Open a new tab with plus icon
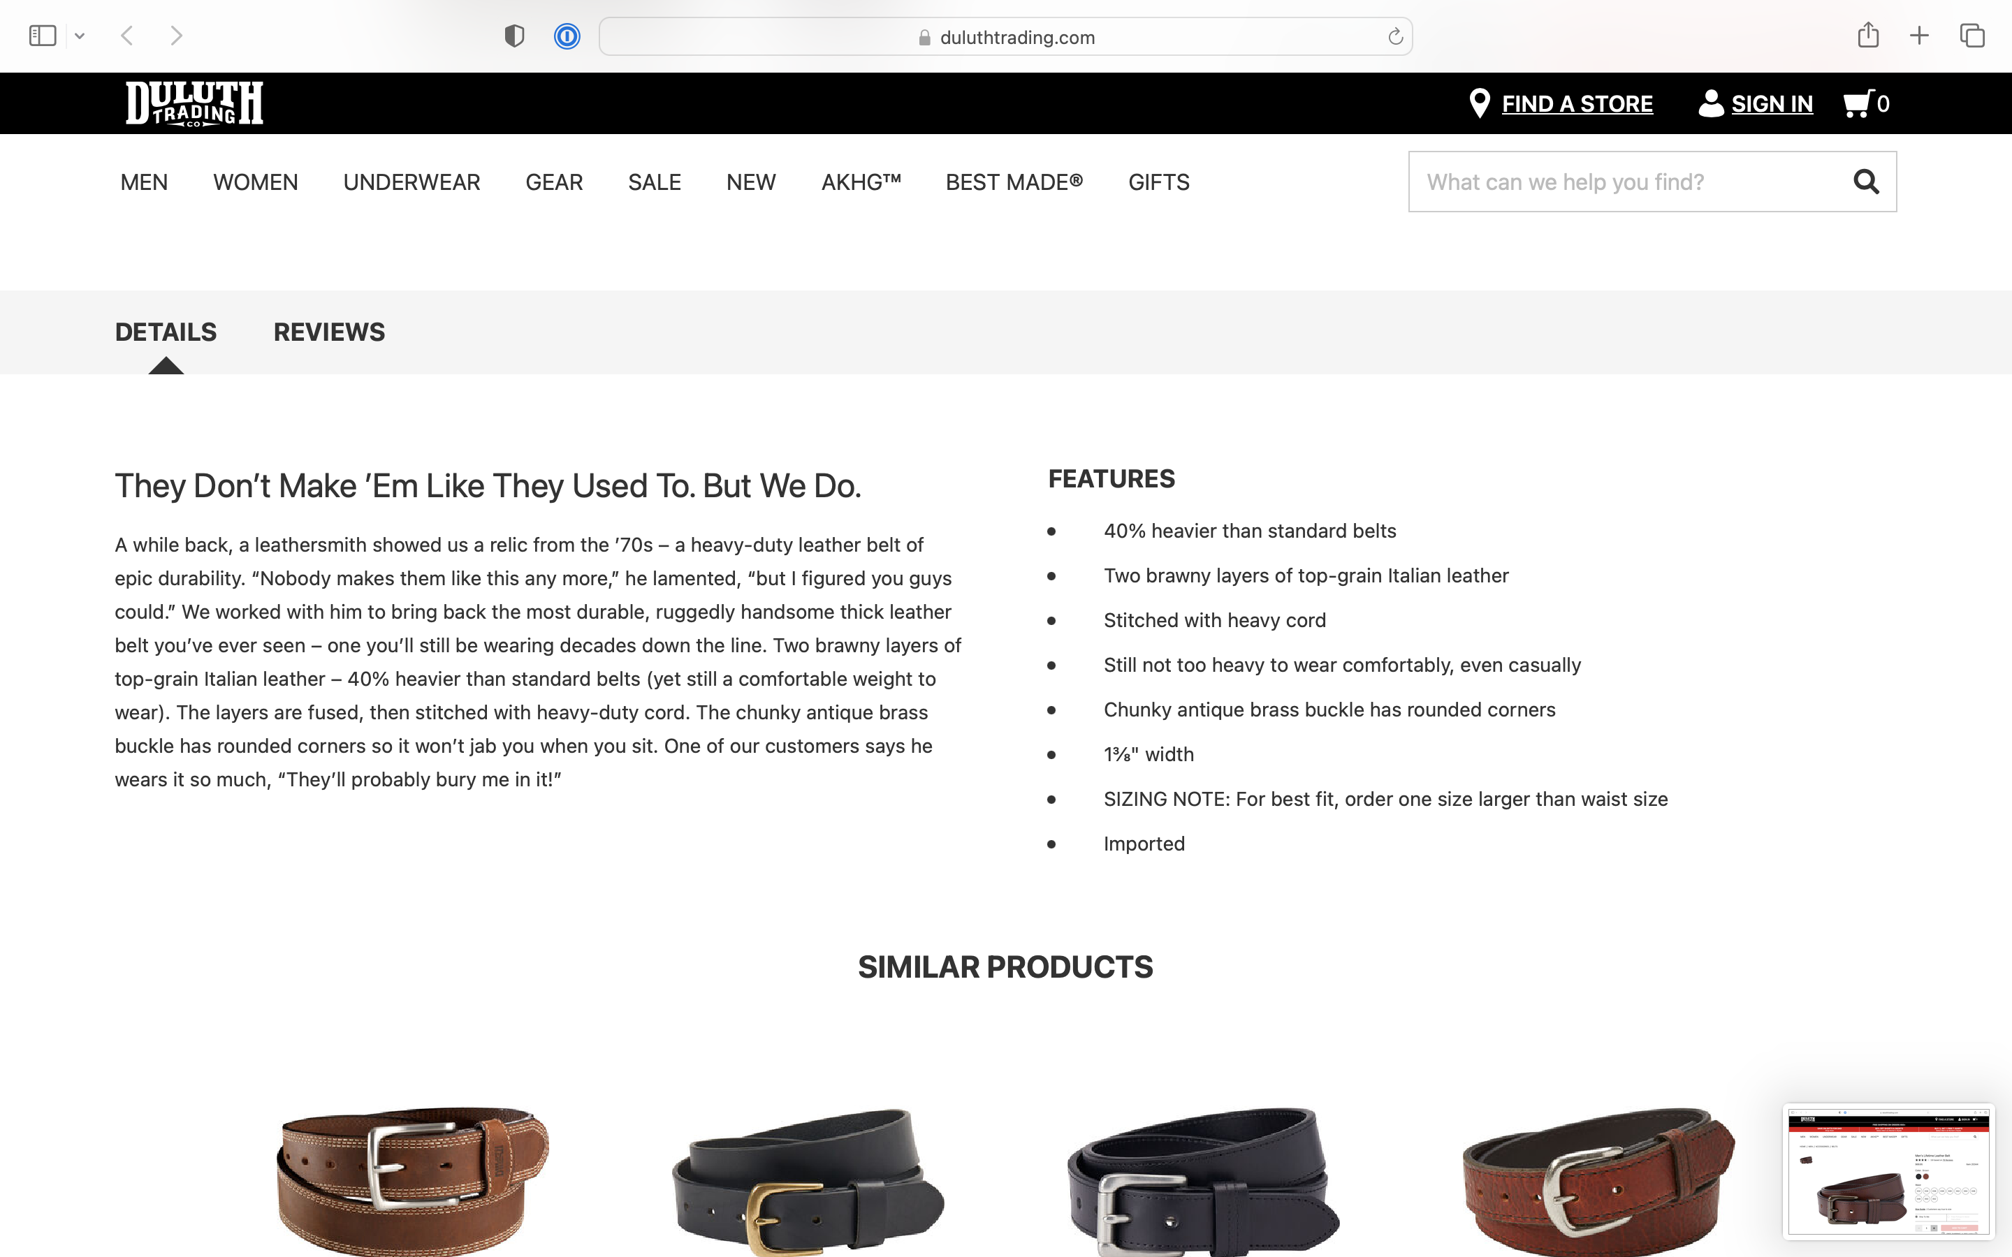Viewport: 2012px width, 1257px height. click(x=1919, y=36)
